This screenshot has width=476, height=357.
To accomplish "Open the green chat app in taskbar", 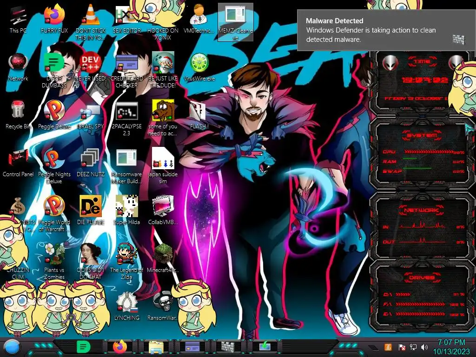I will click(84, 347).
